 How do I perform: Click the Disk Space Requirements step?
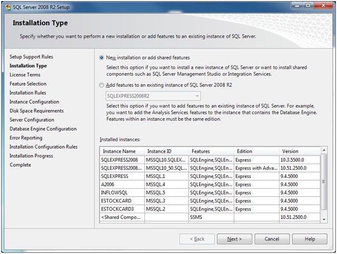(37, 111)
